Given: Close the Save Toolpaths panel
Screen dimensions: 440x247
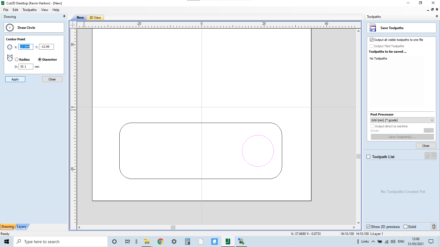Looking at the screenshot, I should tap(426, 145).
